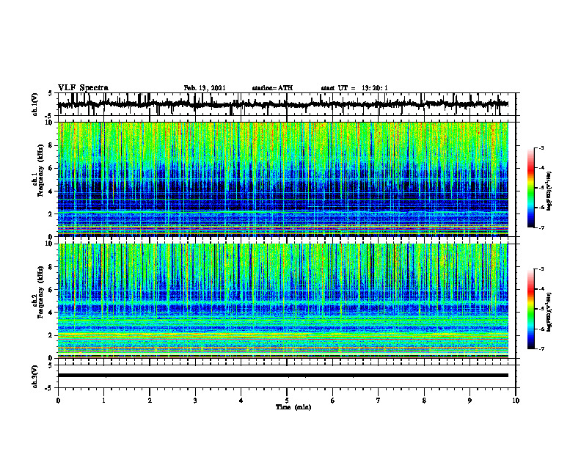
Task: Select the date "Feb. 13, 2021" in header
Action: (205, 88)
